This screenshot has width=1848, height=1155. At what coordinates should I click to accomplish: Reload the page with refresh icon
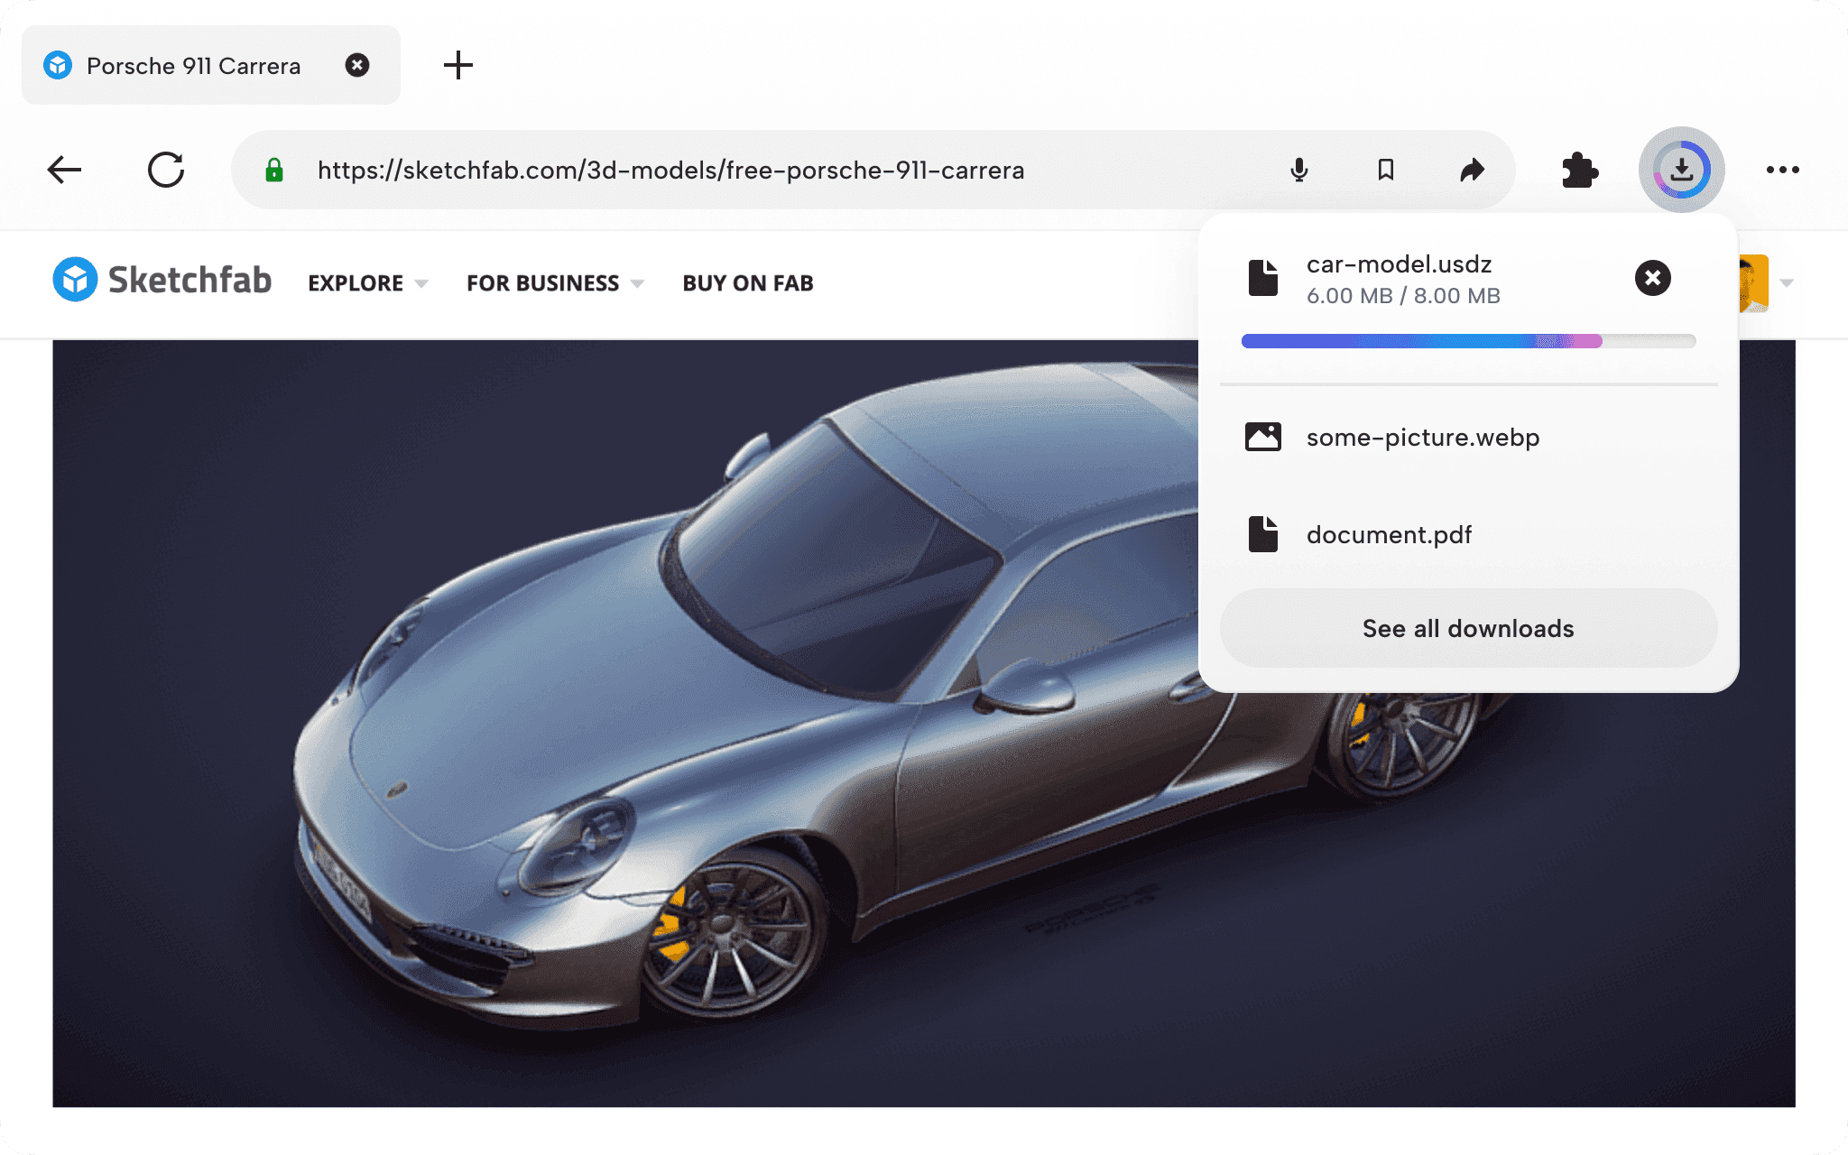point(166,170)
